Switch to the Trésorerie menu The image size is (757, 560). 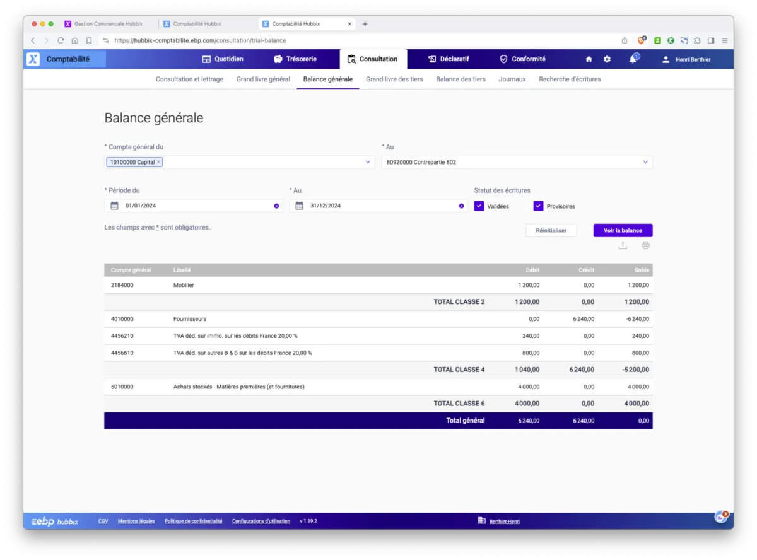(295, 59)
